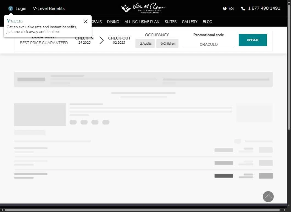Close the V-Level benefits popup
The image size is (291, 212).
[86, 21]
